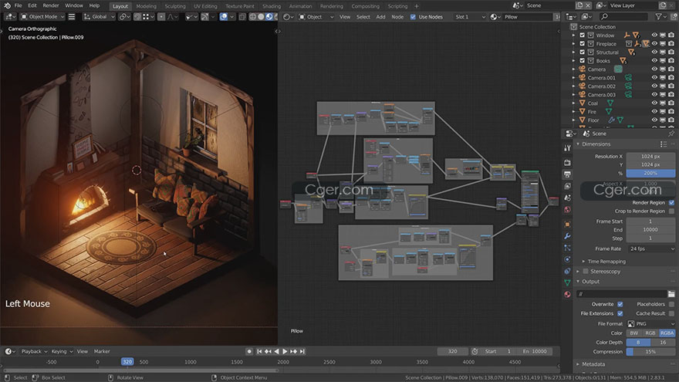This screenshot has height=382, width=679.
Task: Open the Slot 1 material slot dropdown
Action: 469,17
